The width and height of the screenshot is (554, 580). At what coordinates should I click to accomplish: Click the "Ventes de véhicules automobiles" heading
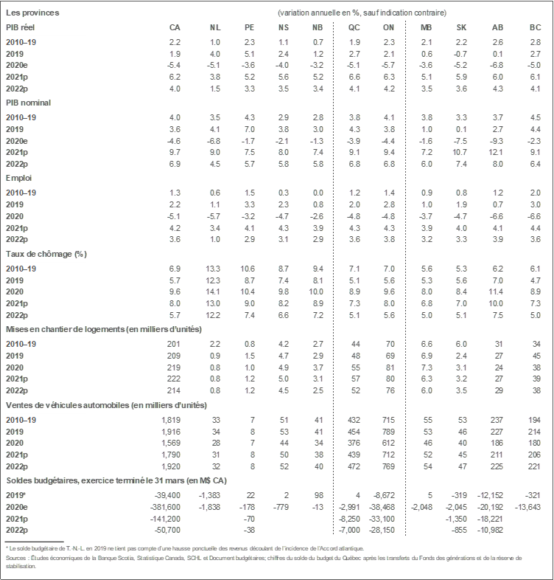tap(106, 405)
